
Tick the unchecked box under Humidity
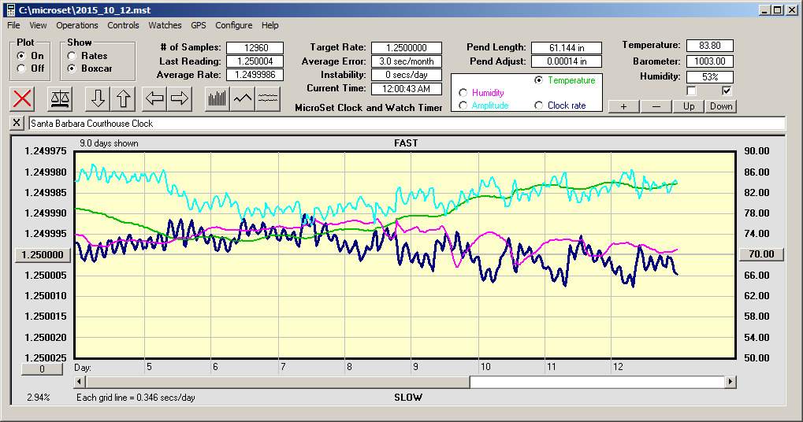pos(692,91)
